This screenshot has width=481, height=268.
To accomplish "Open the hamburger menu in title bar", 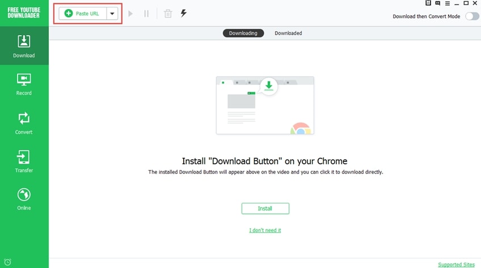I will (x=448, y=3).
